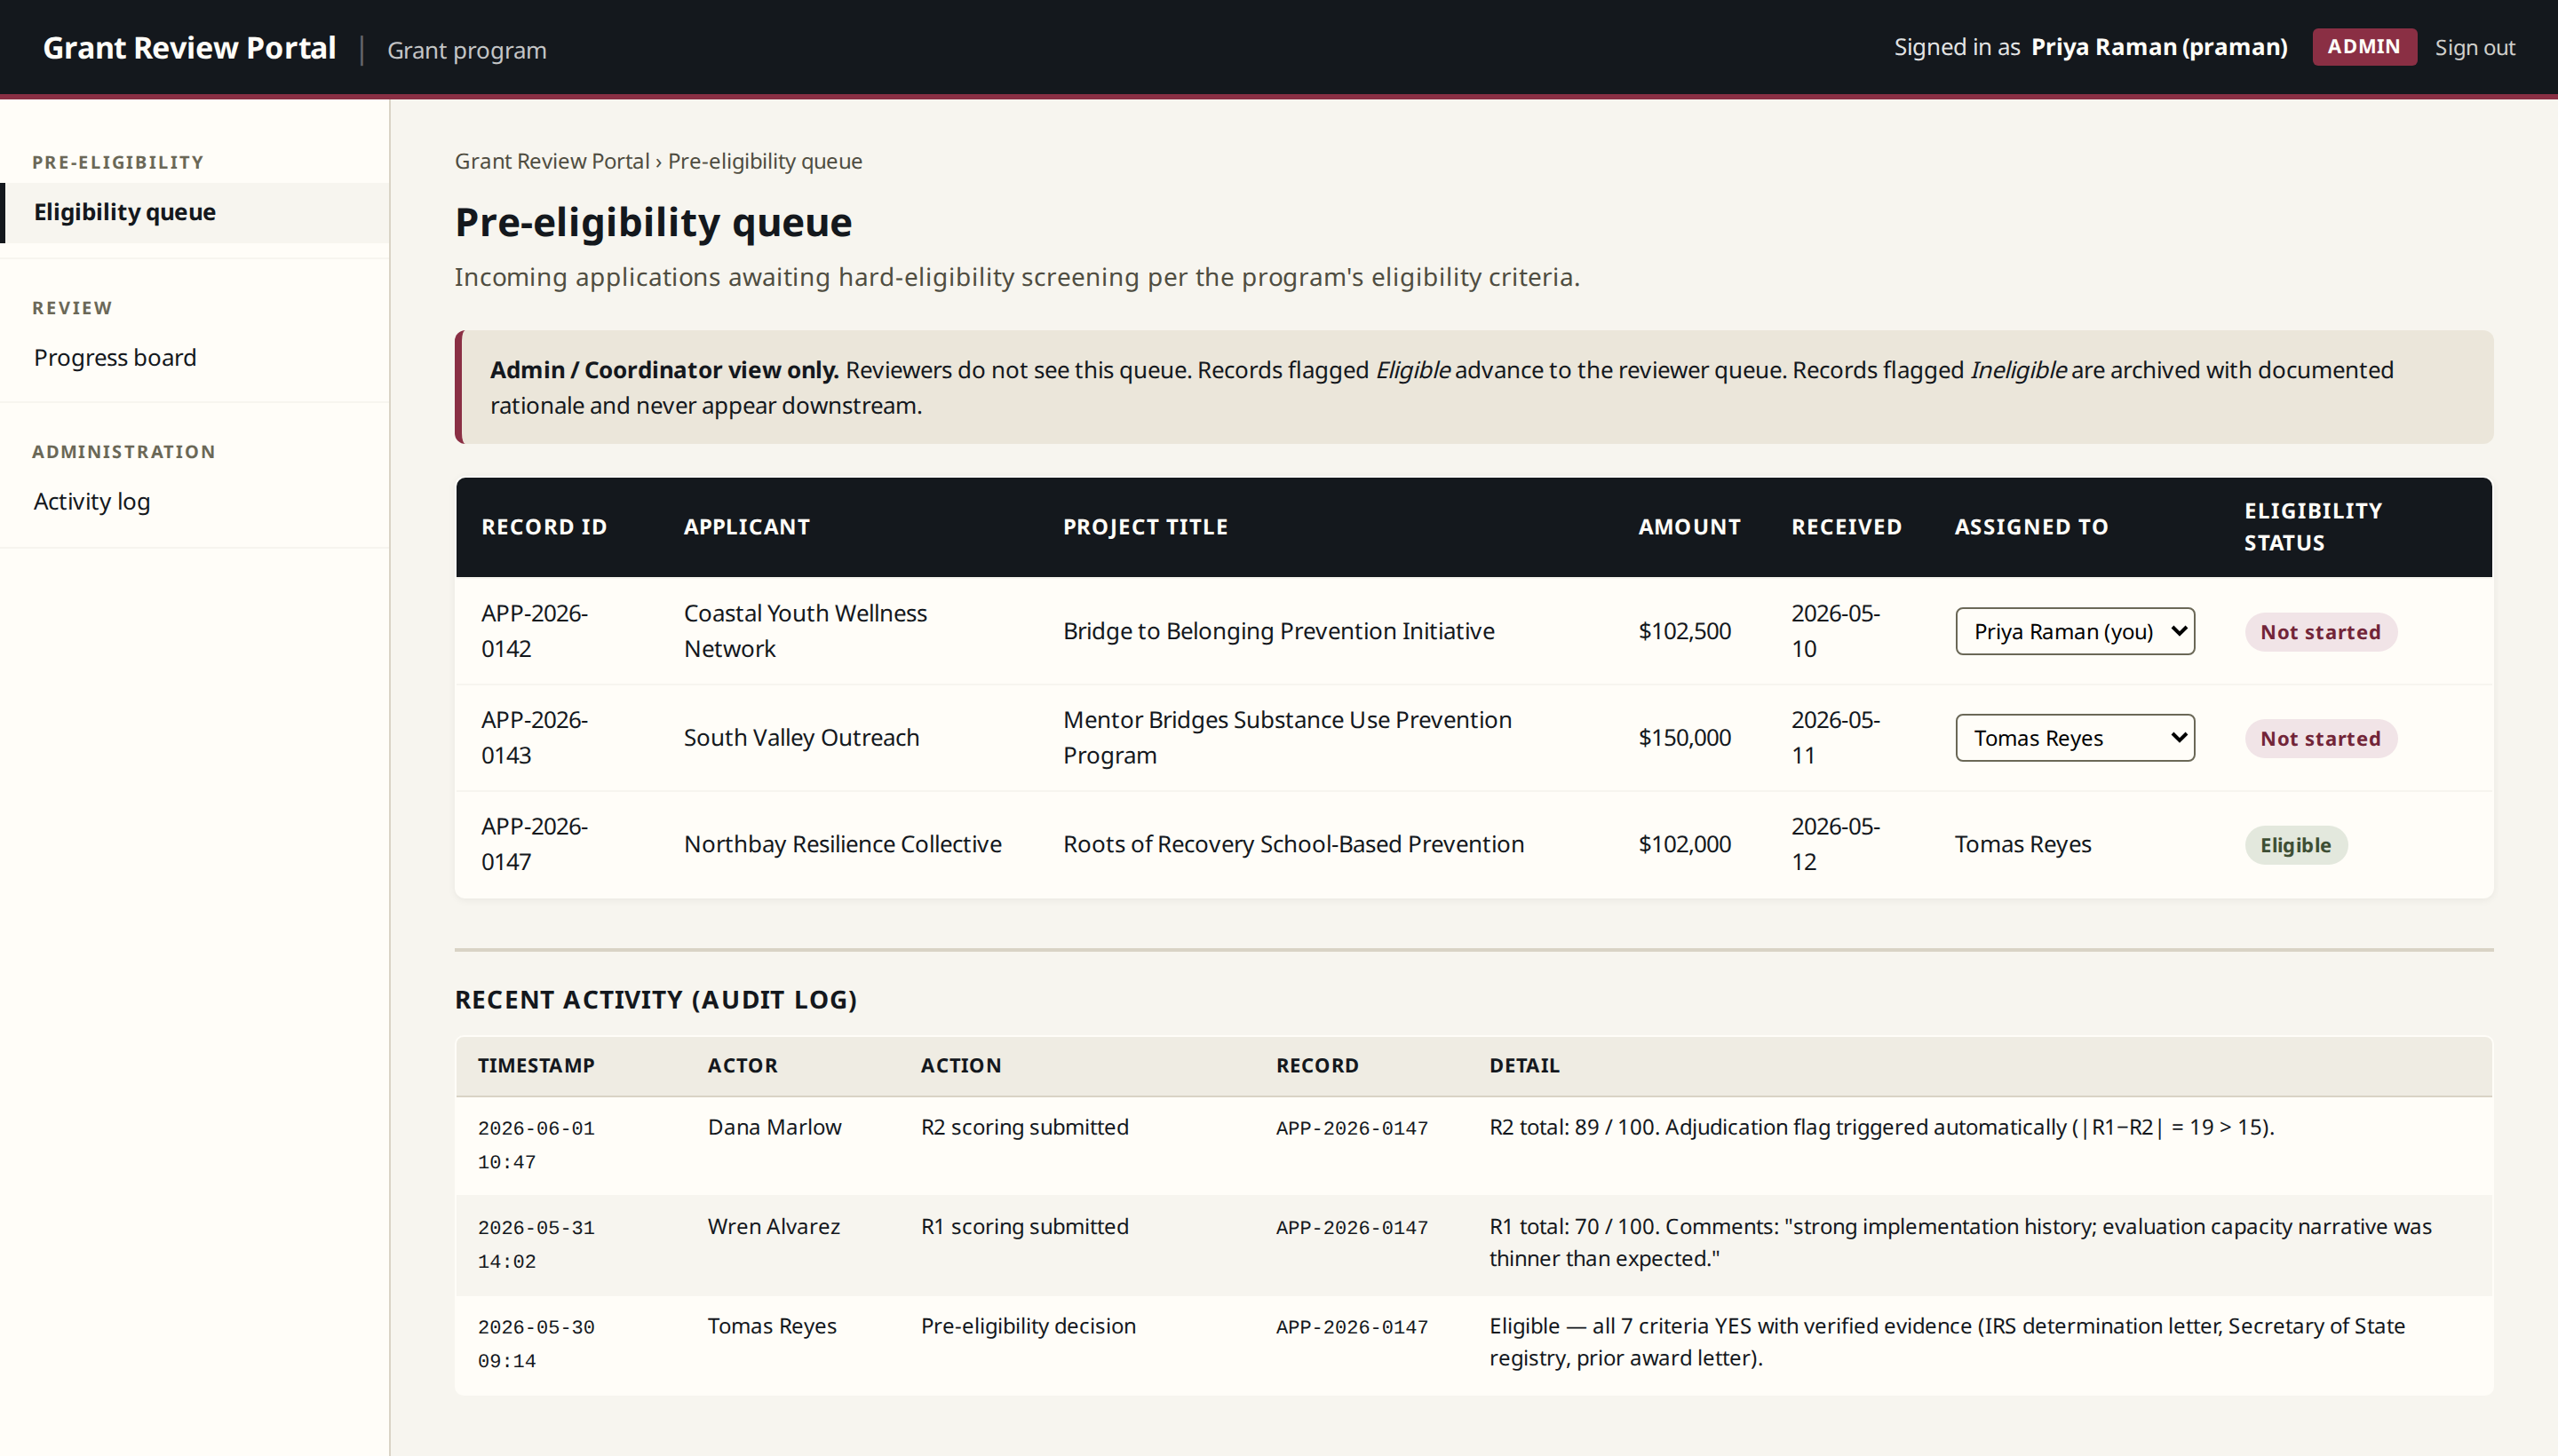Click the $102,000 amount cell
This screenshot has width=2558, height=1456.
coord(1685,844)
